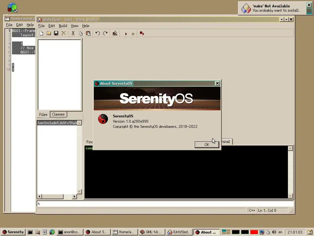Build project with the brick wall icon
Image resolution: width=314 pixels, height=236 pixels.
tap(115, 33)
